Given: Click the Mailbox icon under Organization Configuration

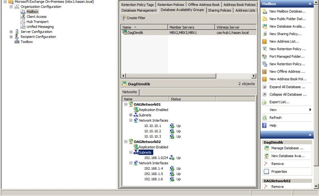Looking at the screenshot, I should (23, 11).
